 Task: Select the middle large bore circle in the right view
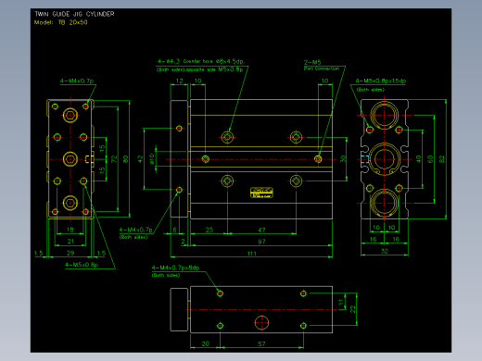pyautogui.click(x=384, y=159)
